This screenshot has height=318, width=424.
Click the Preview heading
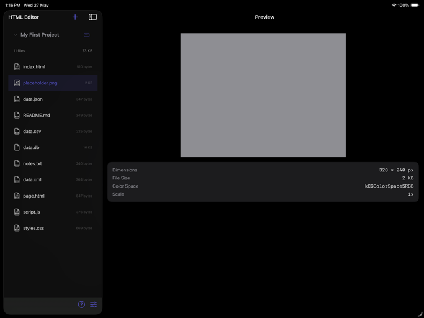264,17
